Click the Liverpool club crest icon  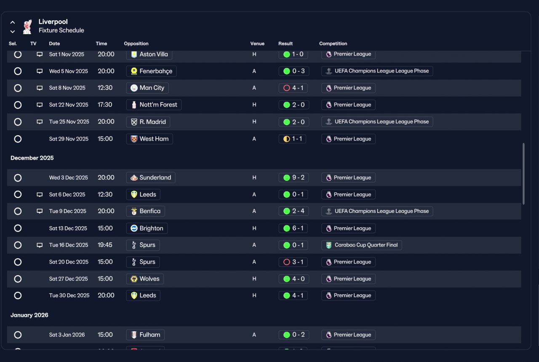click(x=27, y=26)
